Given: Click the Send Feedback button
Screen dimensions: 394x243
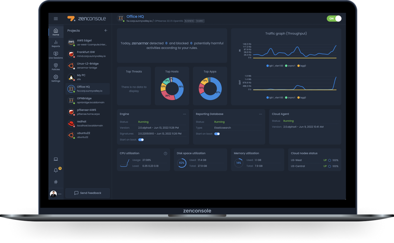Looking at the screenshot, I should click(88, 193).
